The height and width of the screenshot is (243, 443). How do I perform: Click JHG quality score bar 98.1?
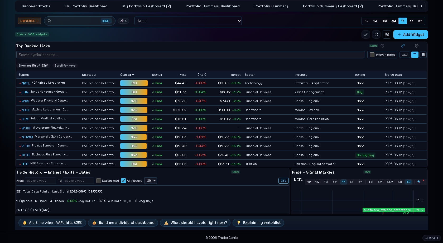point(134,92)
